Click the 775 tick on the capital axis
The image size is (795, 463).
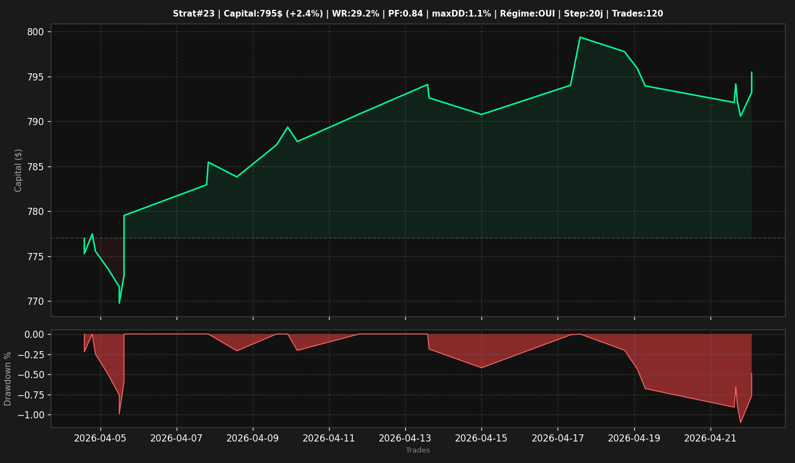point(36,257)
